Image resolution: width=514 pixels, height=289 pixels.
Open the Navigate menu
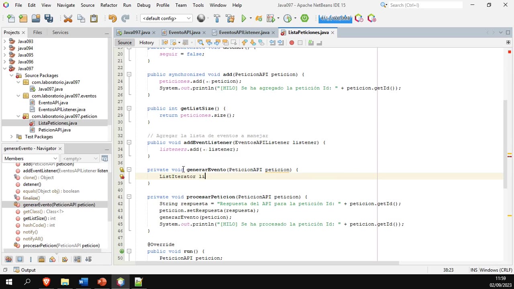click(66, 5)
